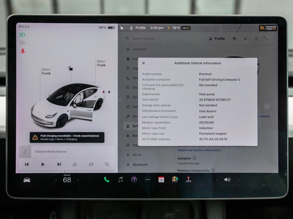Screen dimensions: 293x219
Task: Tap the paid charging unavailable warning banner
Action: (67, 137)
